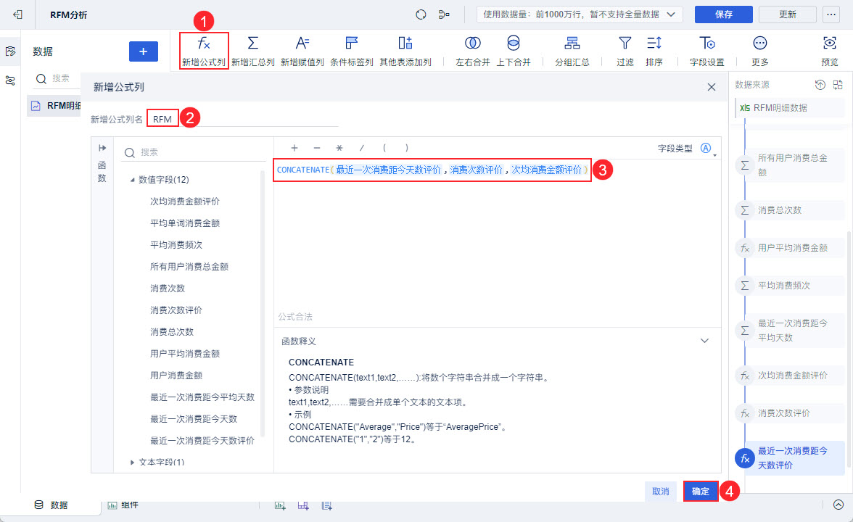The image size is (853, 522).
Task: Select field 用户消费金额
Action: (x=176, y=376)
